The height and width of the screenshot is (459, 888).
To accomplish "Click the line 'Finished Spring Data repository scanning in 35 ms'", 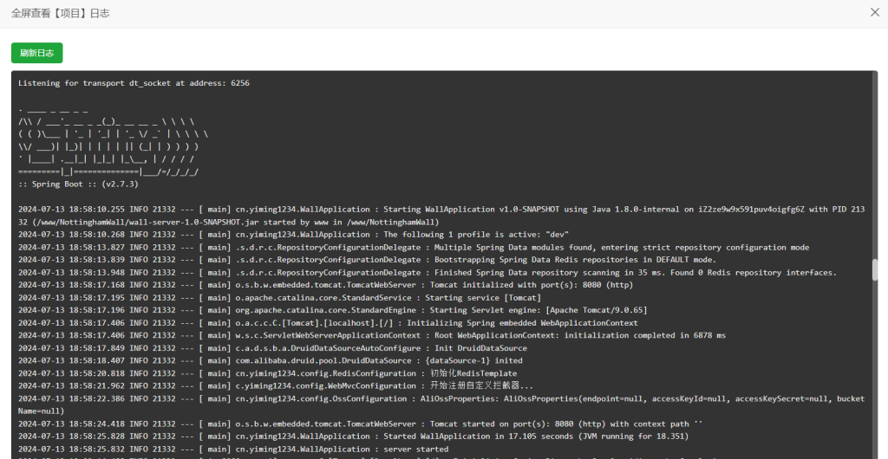I will [x=427, y=273].
